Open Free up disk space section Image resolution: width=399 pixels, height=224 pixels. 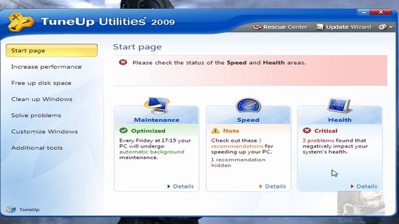[41, 83]
